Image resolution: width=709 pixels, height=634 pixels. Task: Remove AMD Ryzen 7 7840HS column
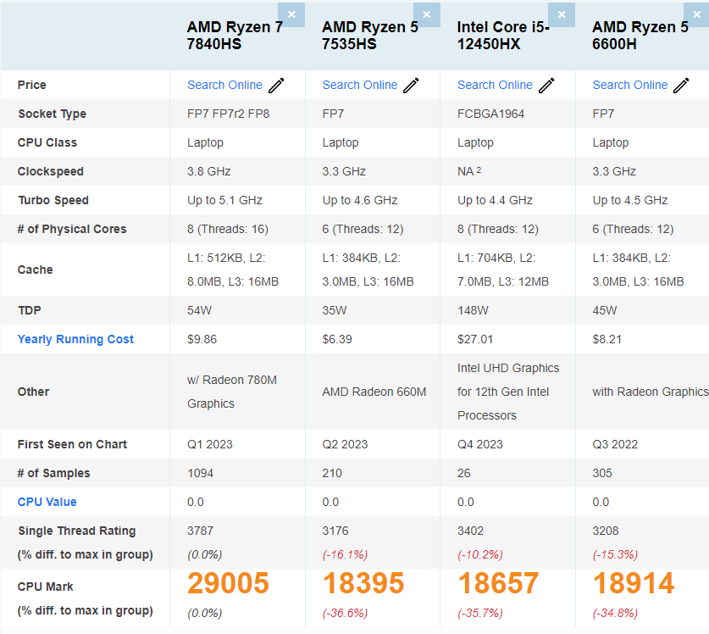pyautogui.click(x=291, y=14)
